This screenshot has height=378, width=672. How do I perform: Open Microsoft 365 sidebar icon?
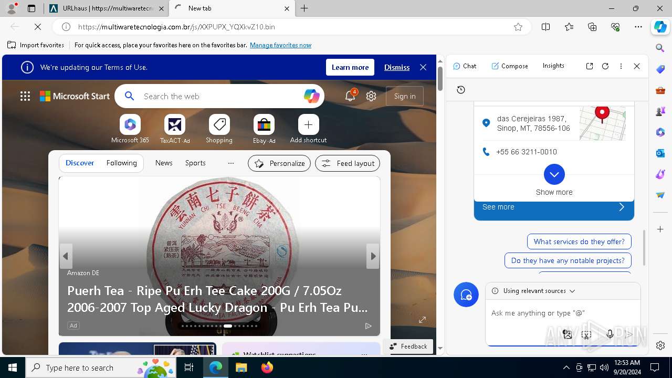pos(660,132)
